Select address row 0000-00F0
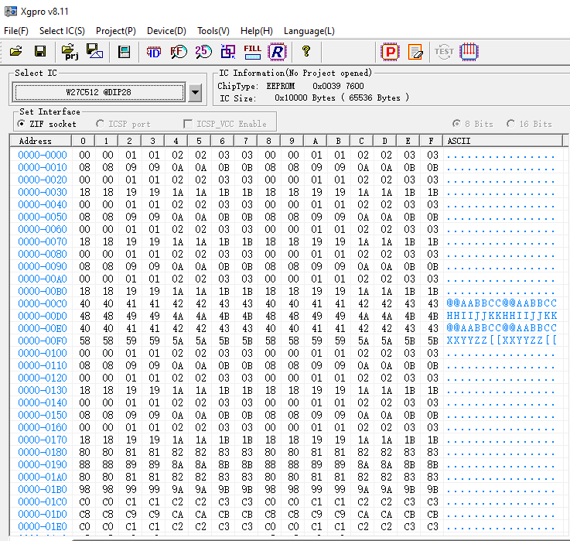This screenshot has height=541, width=570. click(43, 341)
